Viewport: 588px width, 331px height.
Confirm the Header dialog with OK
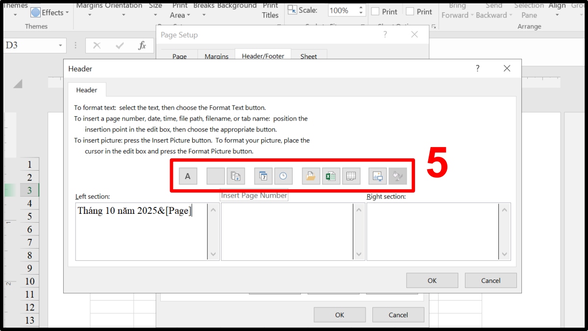432,280
